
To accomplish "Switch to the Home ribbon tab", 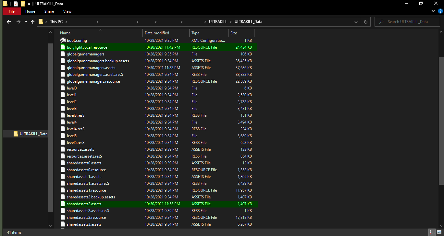I will tap(30, 11).
